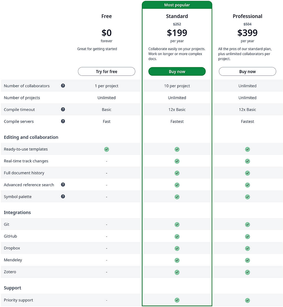Select the Free plan heading
The height and width of the screenshot is (307, 283).
pyautogui.click(x=107, y=16)
